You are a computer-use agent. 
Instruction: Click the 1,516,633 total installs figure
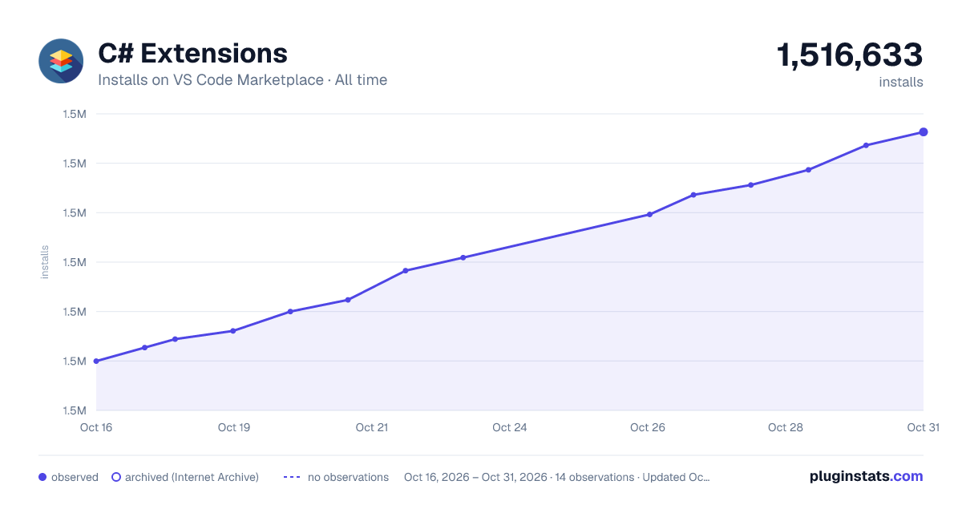pos(850,55)
